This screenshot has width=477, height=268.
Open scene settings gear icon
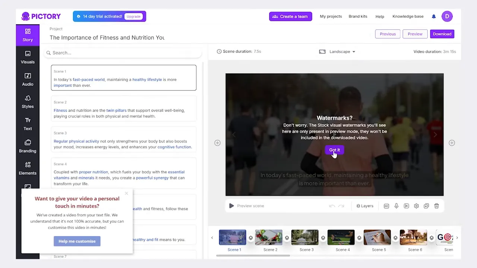[x=416, y=206]
